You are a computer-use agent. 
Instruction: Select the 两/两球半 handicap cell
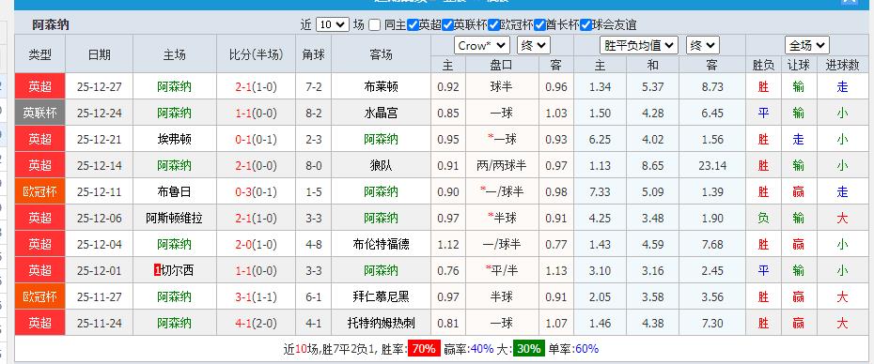point(502,165)
